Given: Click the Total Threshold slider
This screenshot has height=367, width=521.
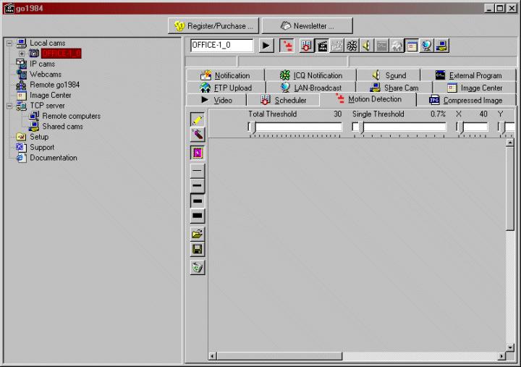Looking at the screenshot, I should (295, 127).
